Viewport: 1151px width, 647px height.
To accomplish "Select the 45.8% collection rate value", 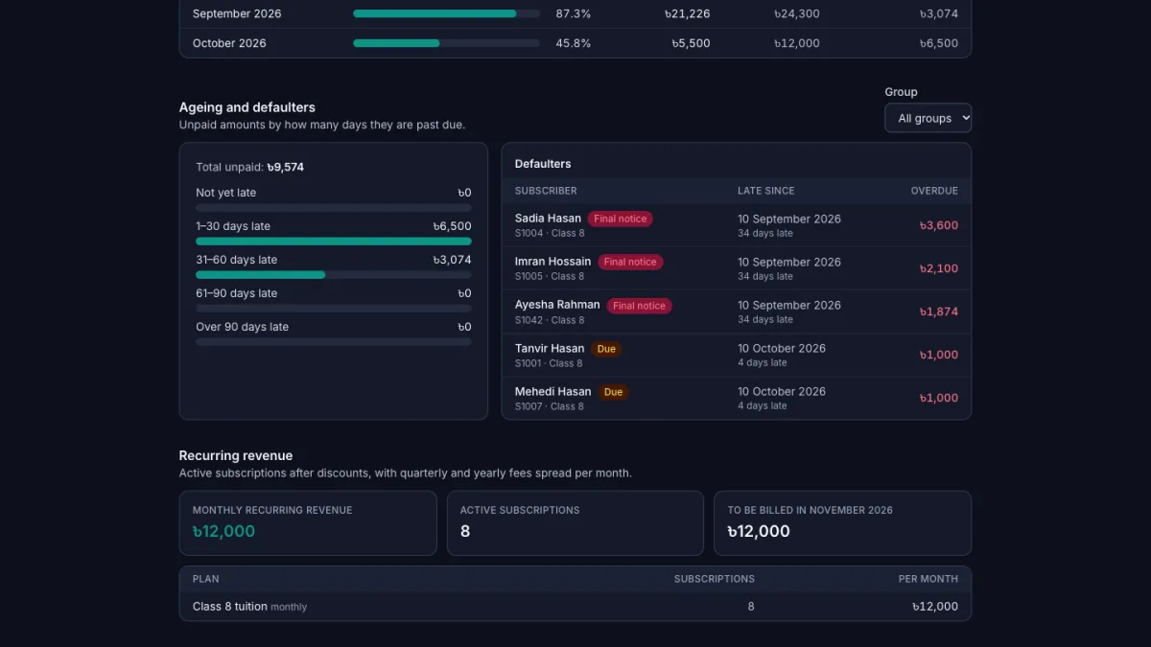I will 574,43.
